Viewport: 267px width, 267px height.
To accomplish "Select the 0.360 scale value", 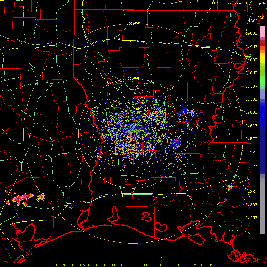I will (x=251, y=192).
